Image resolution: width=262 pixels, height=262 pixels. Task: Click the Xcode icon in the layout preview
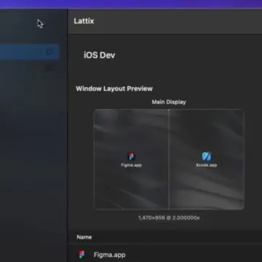click(x=207, y=156)
